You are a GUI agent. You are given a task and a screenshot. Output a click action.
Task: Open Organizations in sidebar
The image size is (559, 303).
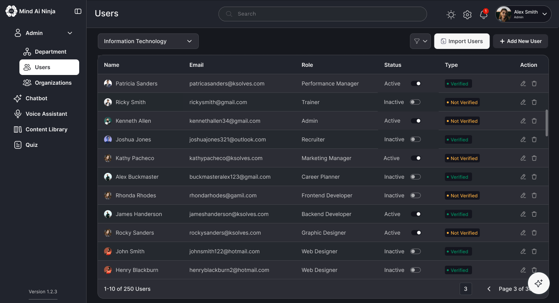pos(49,83)
